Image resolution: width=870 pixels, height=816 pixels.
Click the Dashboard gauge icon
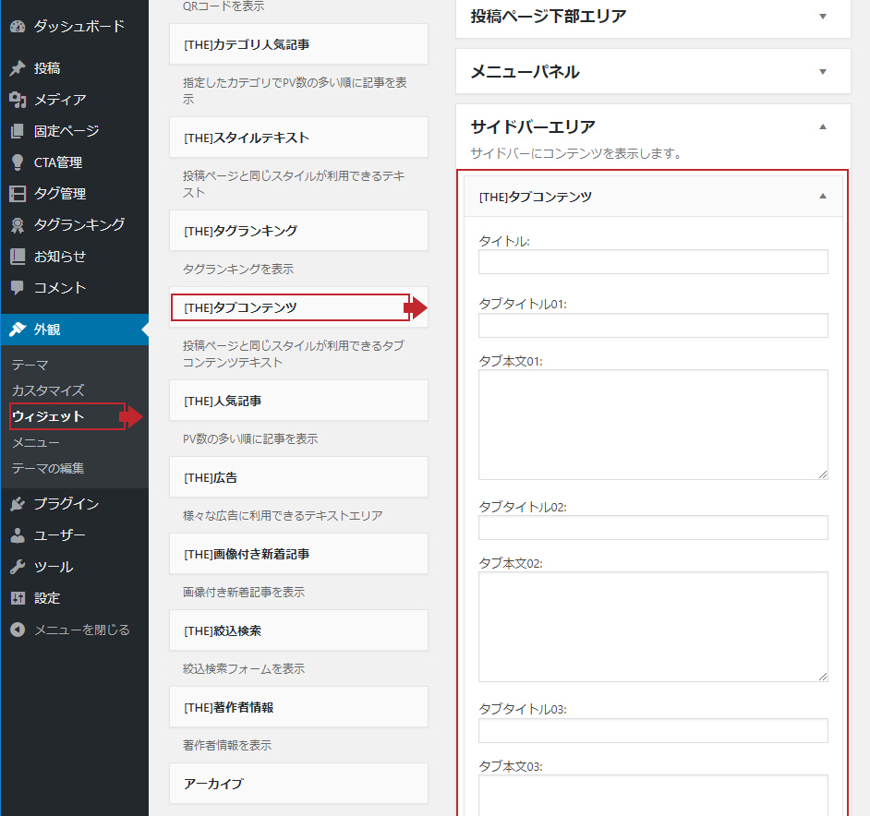pyautogui.click(x=18, y=26)
